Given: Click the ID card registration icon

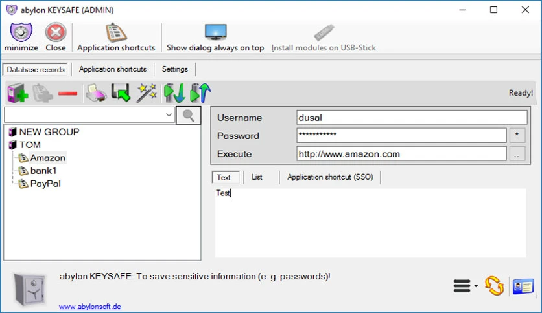Looking at the screenshot, I should point(523,286).
